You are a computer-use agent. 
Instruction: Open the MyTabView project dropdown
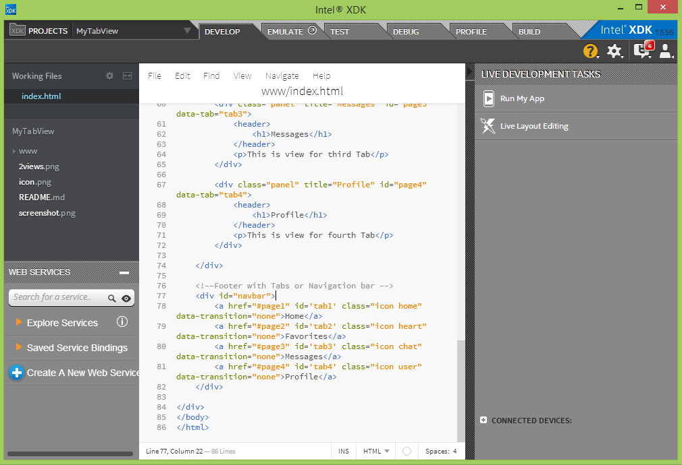[x=187, y=31]
